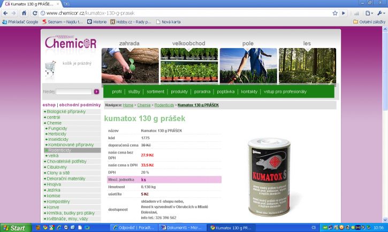The height and width of the screenshot is (232, 388).
Task: Open the Překladač Google bookmark
Action: point(20,22)
